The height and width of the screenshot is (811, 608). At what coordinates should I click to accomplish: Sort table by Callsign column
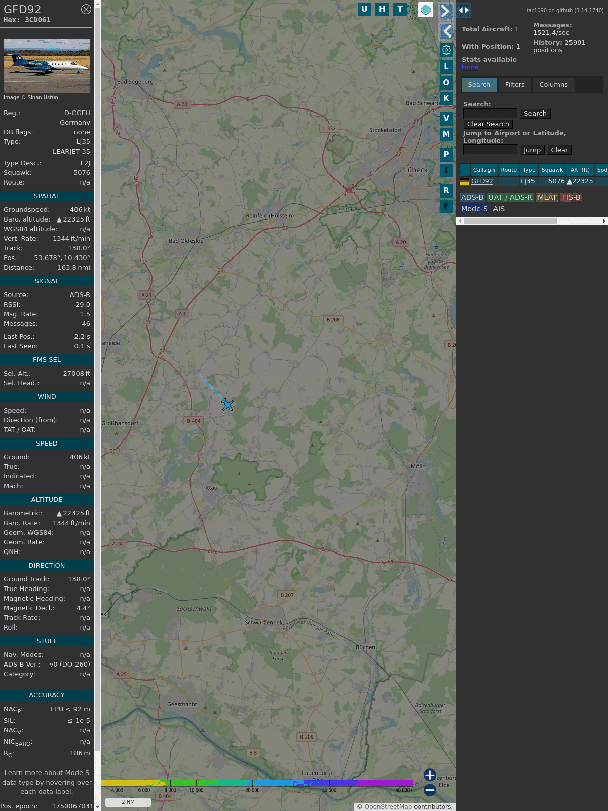(x=484, y=170)
